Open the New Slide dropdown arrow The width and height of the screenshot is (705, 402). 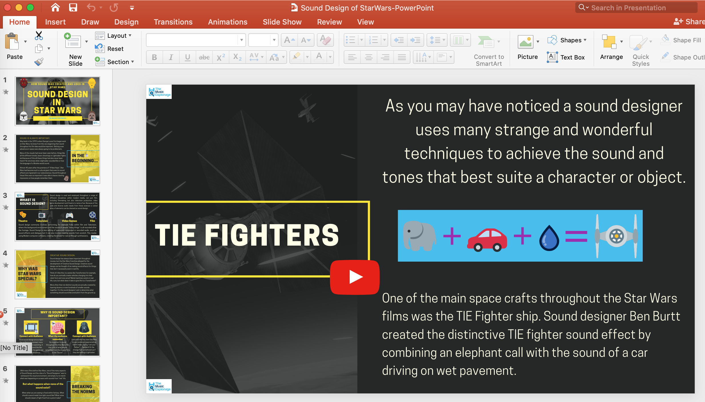point(87,42)
